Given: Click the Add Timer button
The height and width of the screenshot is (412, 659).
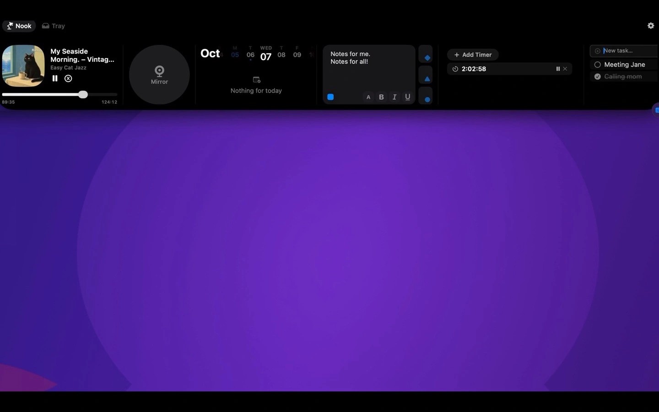Looking at the screenshot, I should (x=473, y=54).
